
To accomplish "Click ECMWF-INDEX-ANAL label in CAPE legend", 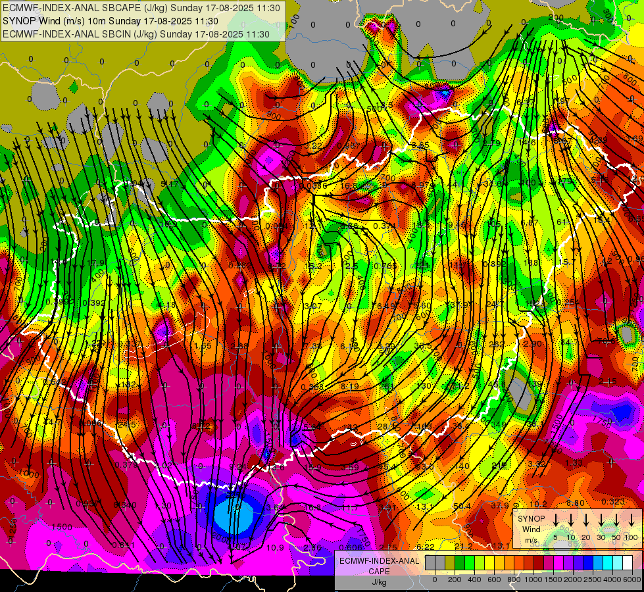I will pos(380,561).
